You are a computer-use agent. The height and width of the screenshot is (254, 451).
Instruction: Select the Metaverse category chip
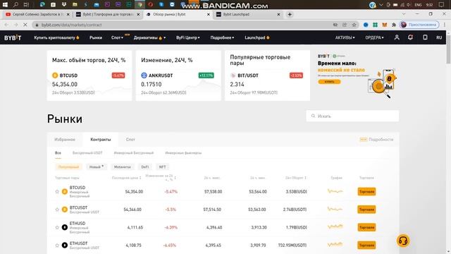(122, 167)
